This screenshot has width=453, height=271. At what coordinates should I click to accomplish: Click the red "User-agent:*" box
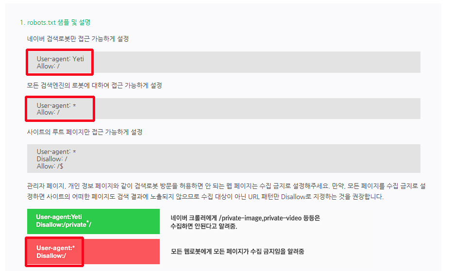click(x=93, y=252)
